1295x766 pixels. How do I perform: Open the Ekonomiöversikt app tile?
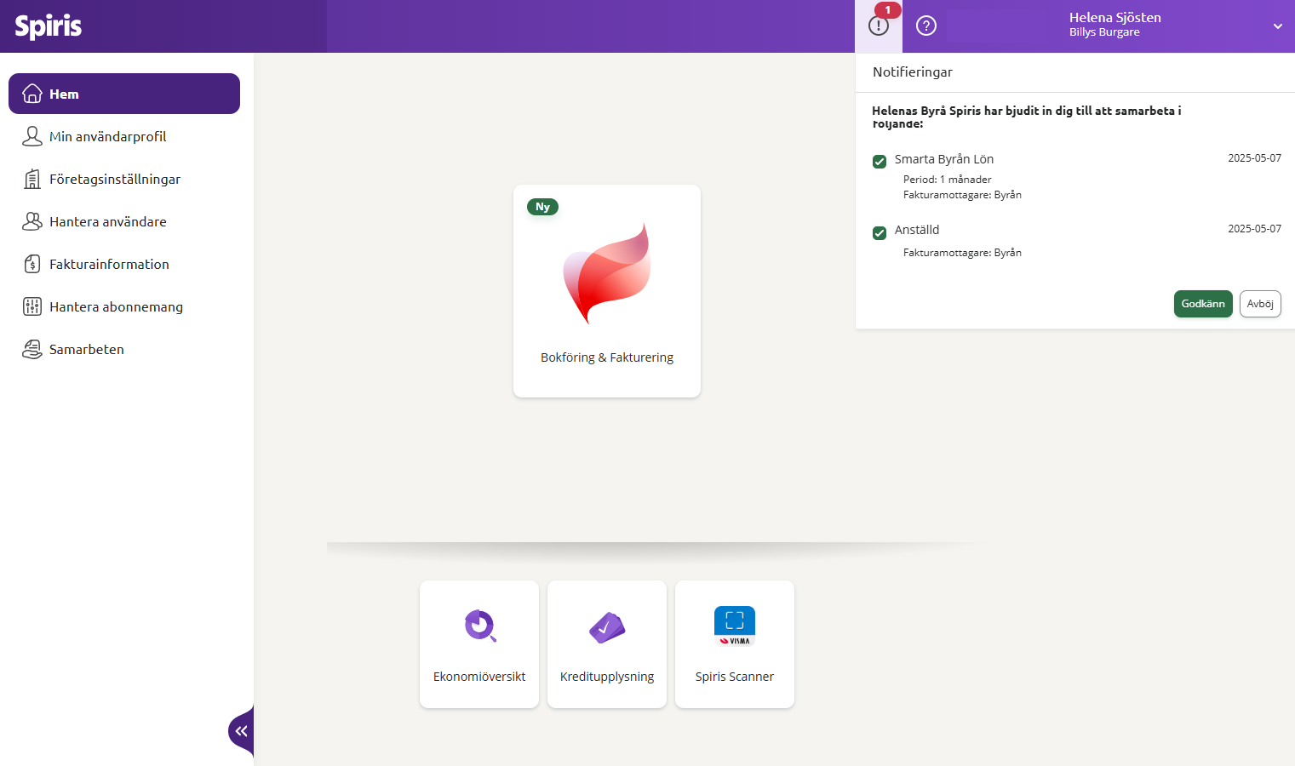[479, 643]
